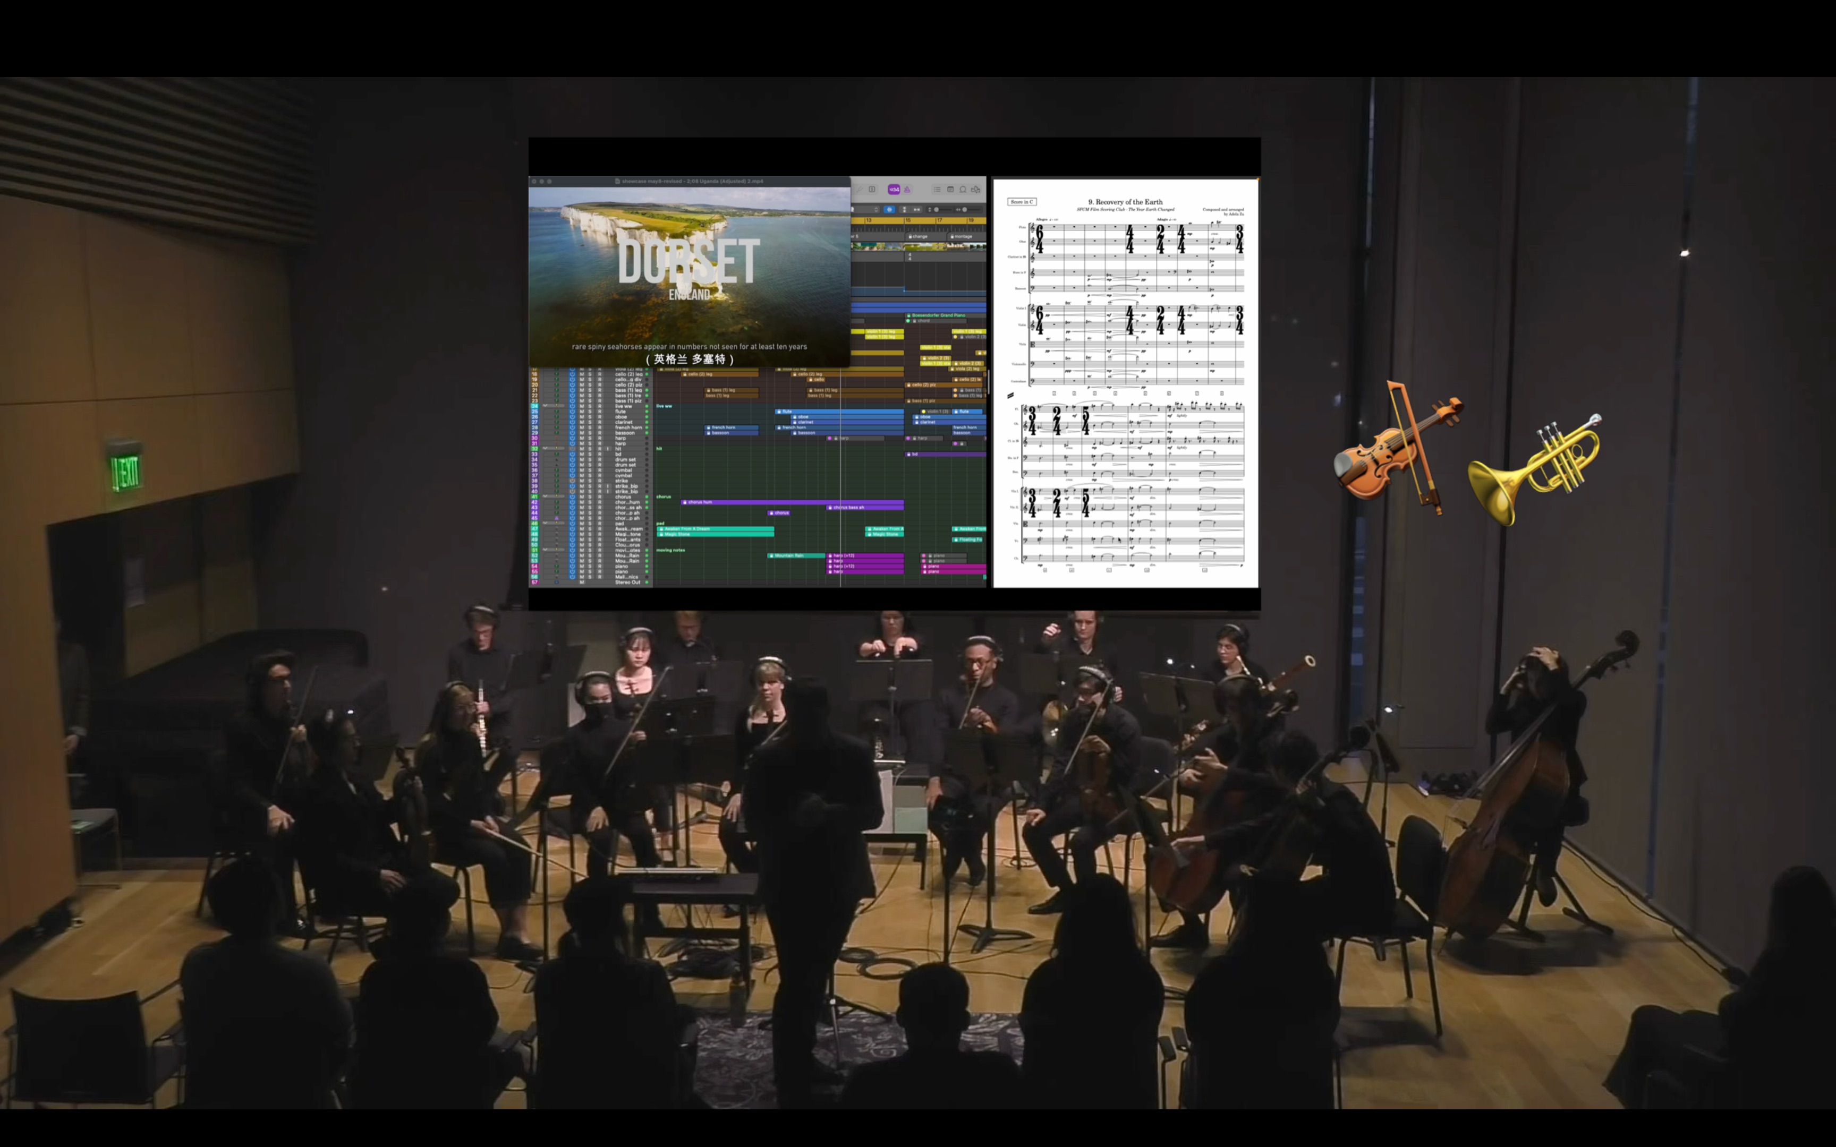1836x1147 pixels.
Task: Select the first Magic Stone region
Action: pyautogui.click(x=716, y=534)
